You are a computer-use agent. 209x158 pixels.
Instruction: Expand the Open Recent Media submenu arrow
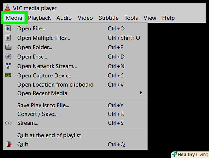click(x=141, y=93)
